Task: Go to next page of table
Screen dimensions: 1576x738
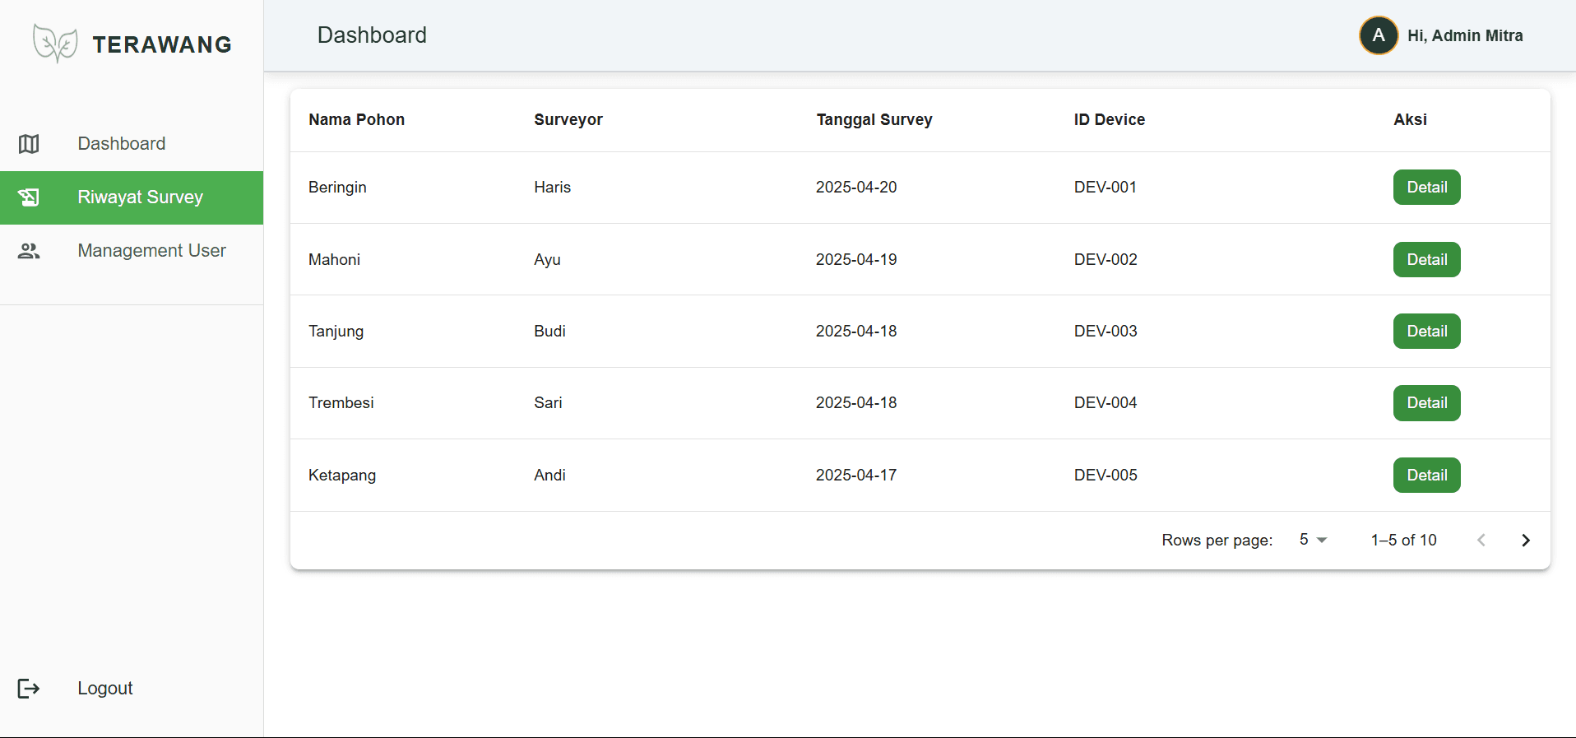Action: [x=1526, y=541]
